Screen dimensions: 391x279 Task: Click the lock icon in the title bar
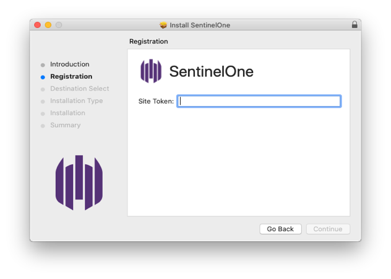[x=354, y=25]
